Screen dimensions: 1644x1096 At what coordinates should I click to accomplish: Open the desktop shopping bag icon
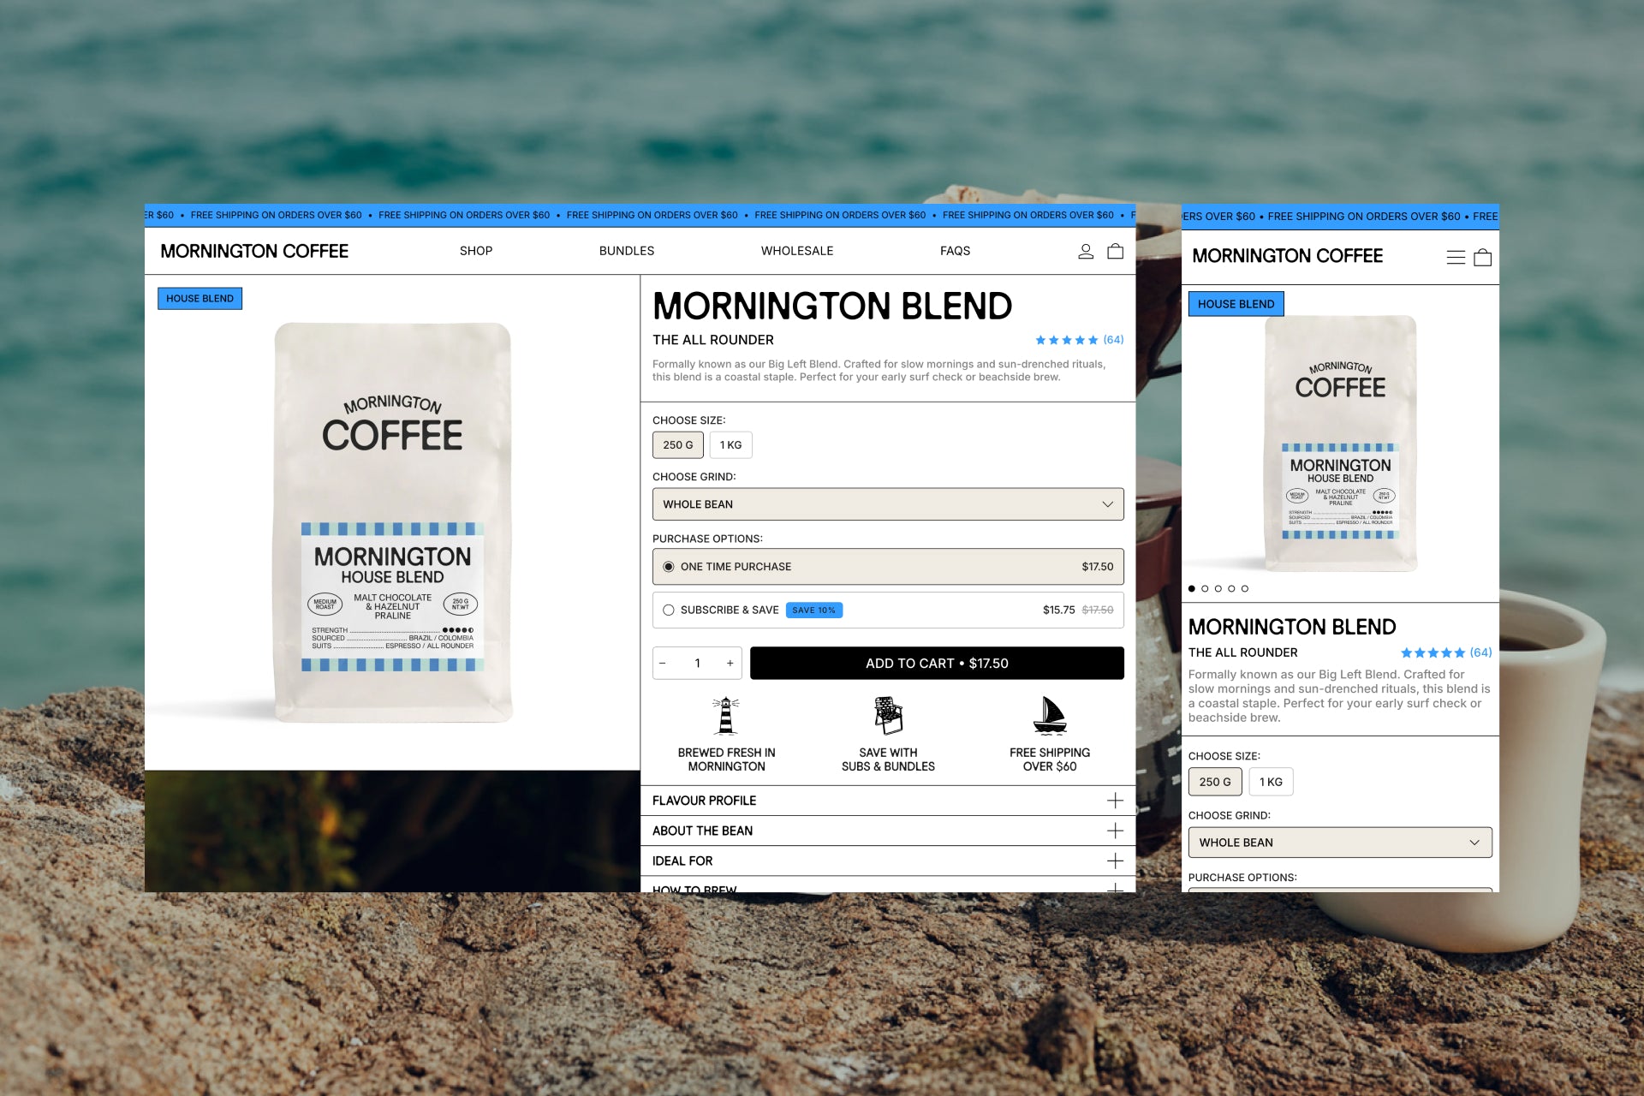coord(1115,251)
